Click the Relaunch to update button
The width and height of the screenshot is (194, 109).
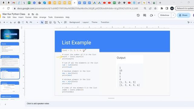185,8
